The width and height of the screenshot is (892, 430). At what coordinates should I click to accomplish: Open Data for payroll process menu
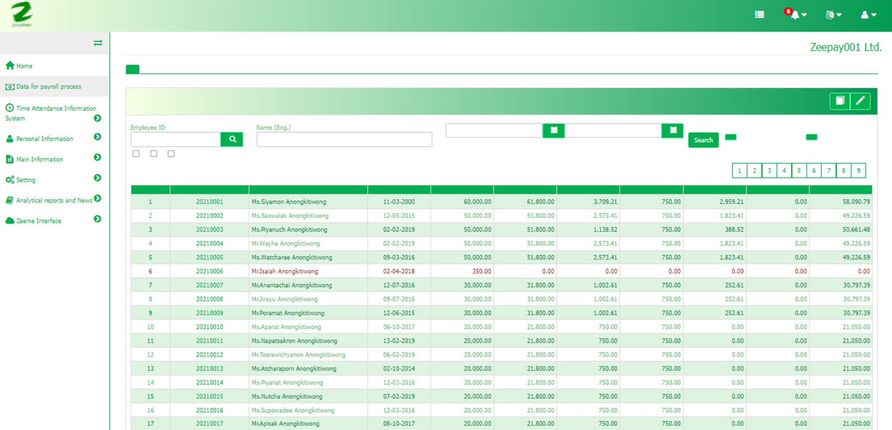coord(49,87)
